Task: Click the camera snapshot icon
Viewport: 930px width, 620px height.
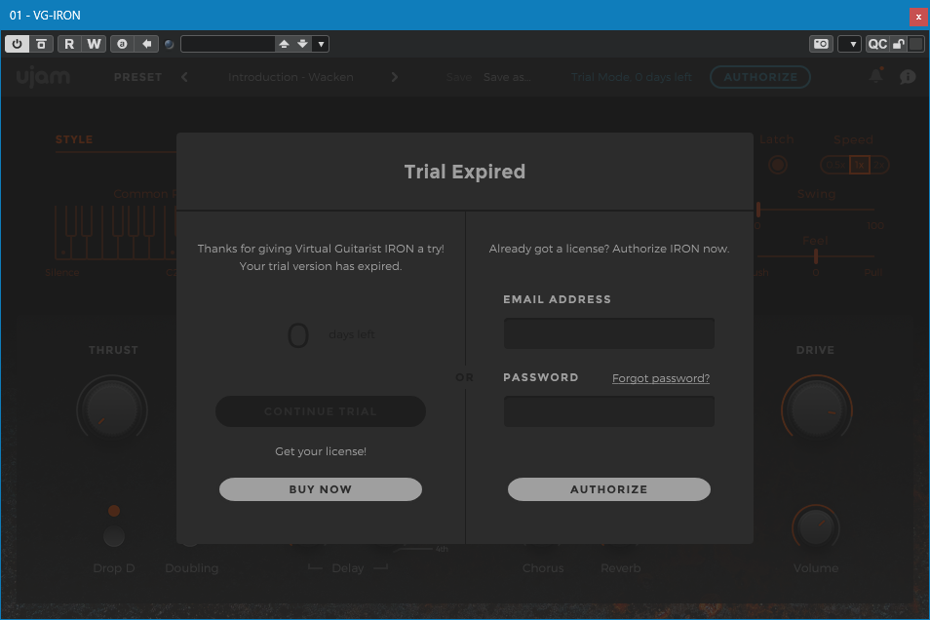Action: [821, 44]
